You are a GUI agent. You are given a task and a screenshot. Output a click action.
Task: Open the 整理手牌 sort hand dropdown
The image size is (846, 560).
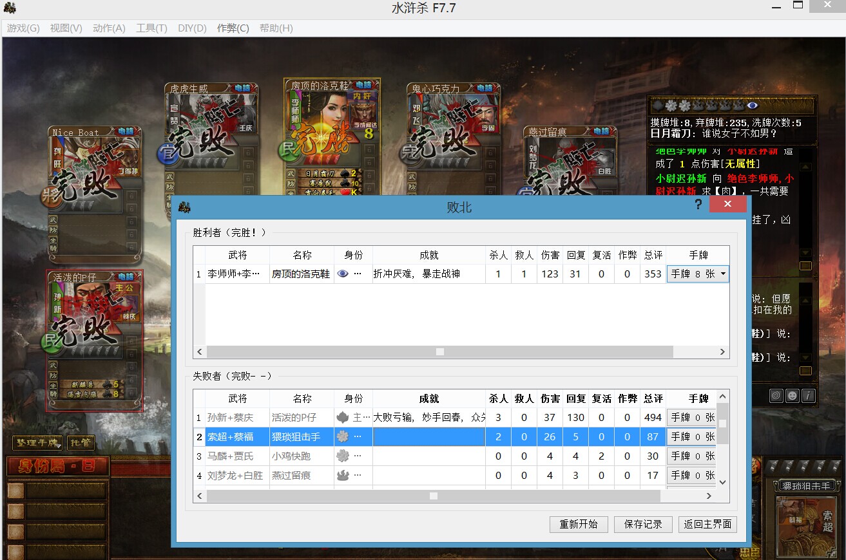click(38, 443)
